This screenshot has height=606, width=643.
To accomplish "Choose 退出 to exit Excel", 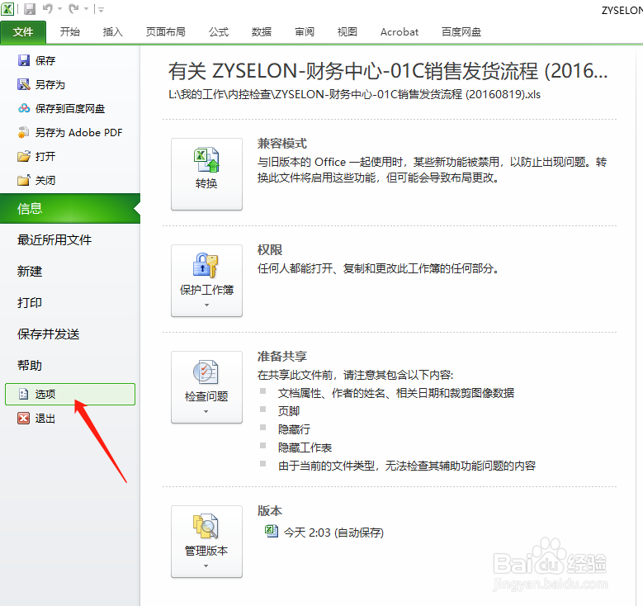I will coord(45,418).
